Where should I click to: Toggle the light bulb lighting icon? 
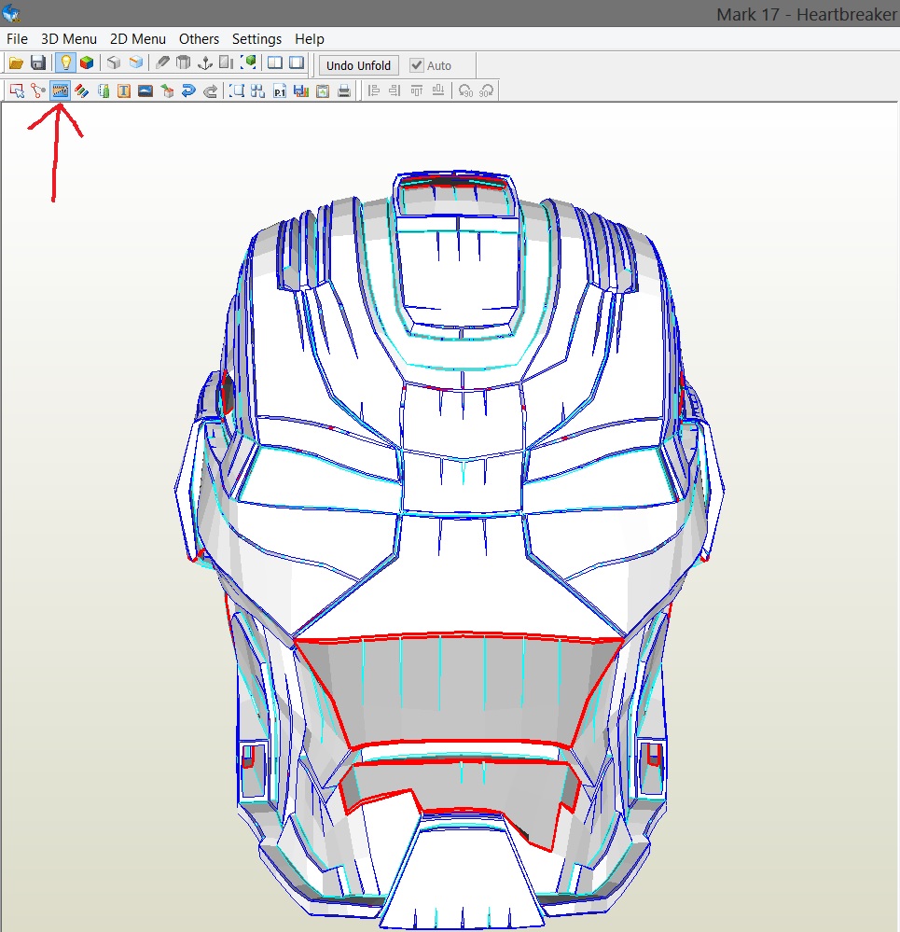[x=65, y=63]
